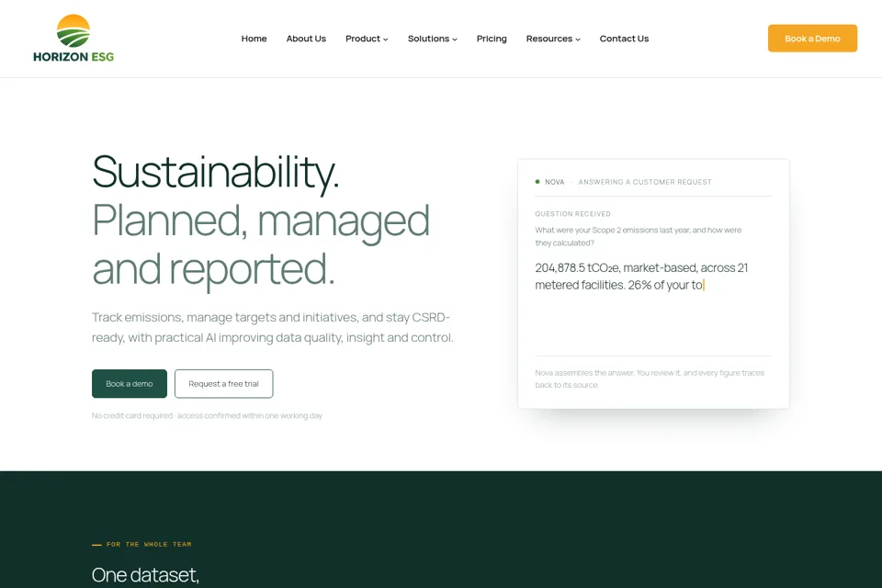Viewport: 882px width, 588px height.
Task: Open the Pricing page
Action: click(x=492, y=39)
